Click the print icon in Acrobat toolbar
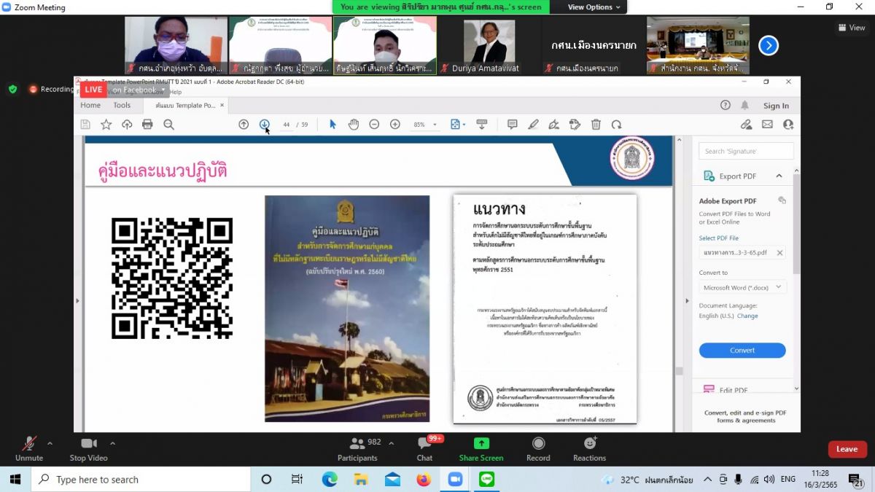The width and height of the screenshot is (875, 492). coord(147,125)
